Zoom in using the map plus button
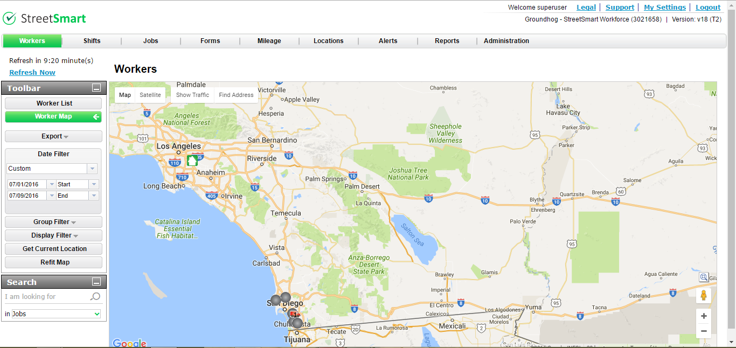Viewport: 736px width, 348px height. pos(703,316)
